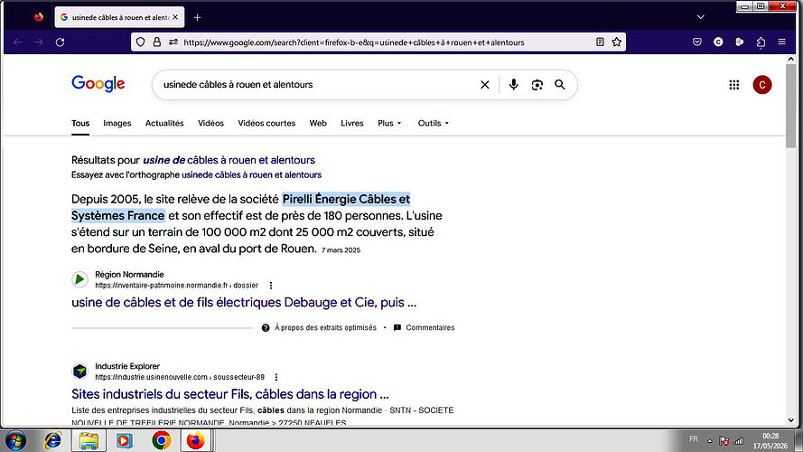Open the media player taskbar icon

125,440
